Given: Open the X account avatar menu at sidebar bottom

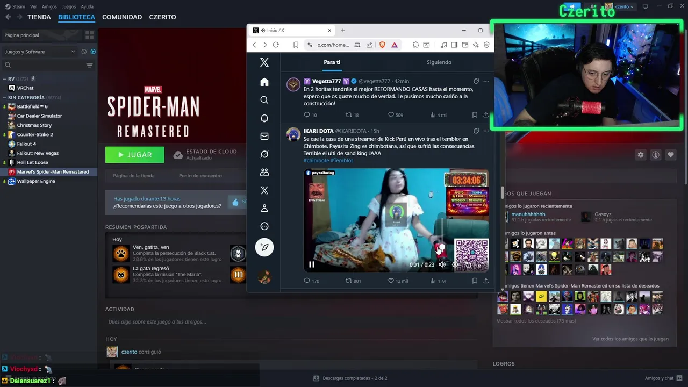Looking at the screenshot, I should click(264, 277).
